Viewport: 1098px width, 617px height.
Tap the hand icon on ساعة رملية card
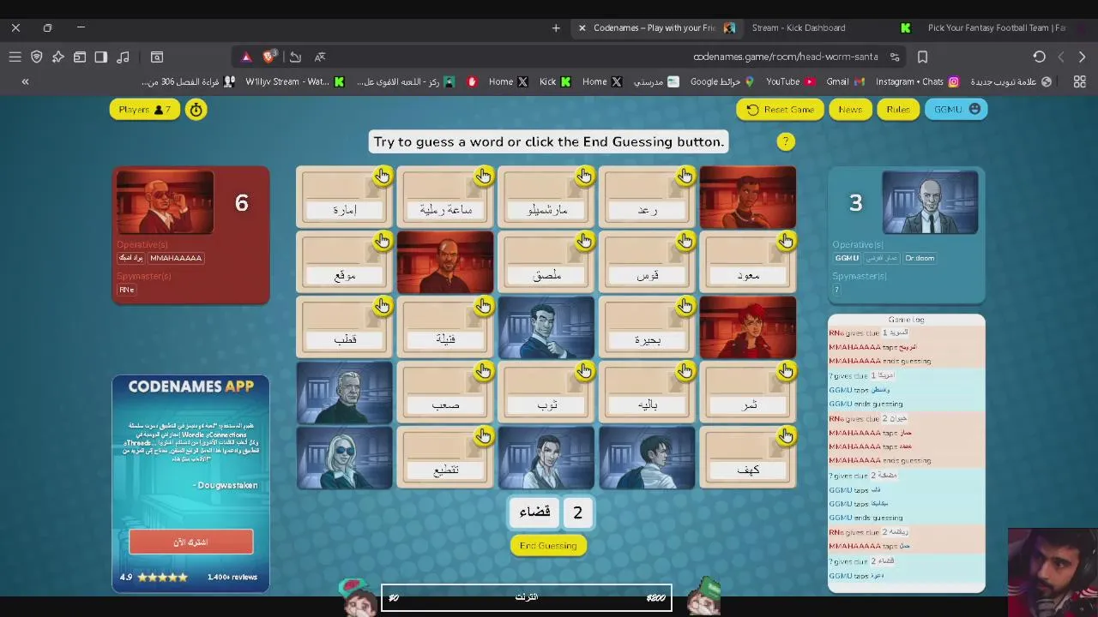(484, 177)
